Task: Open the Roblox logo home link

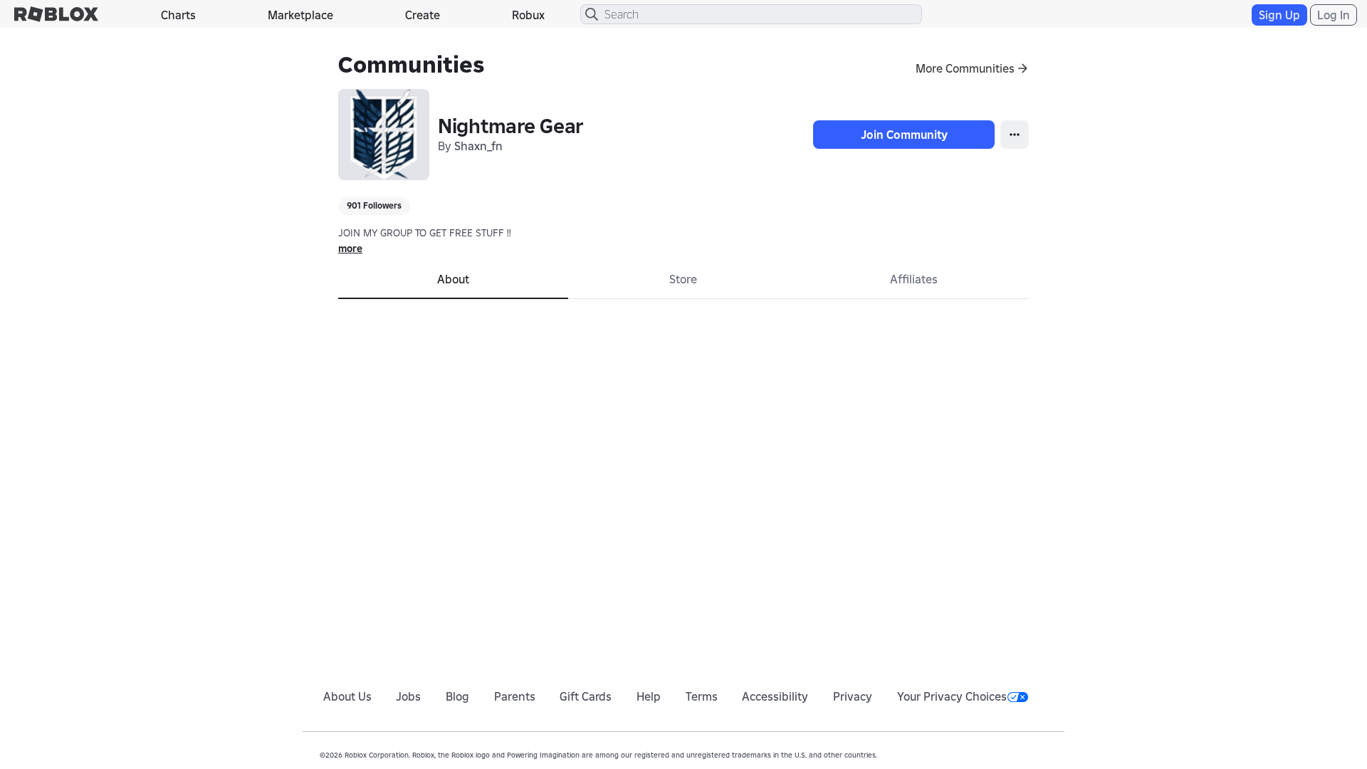Action: pos(56,14)
